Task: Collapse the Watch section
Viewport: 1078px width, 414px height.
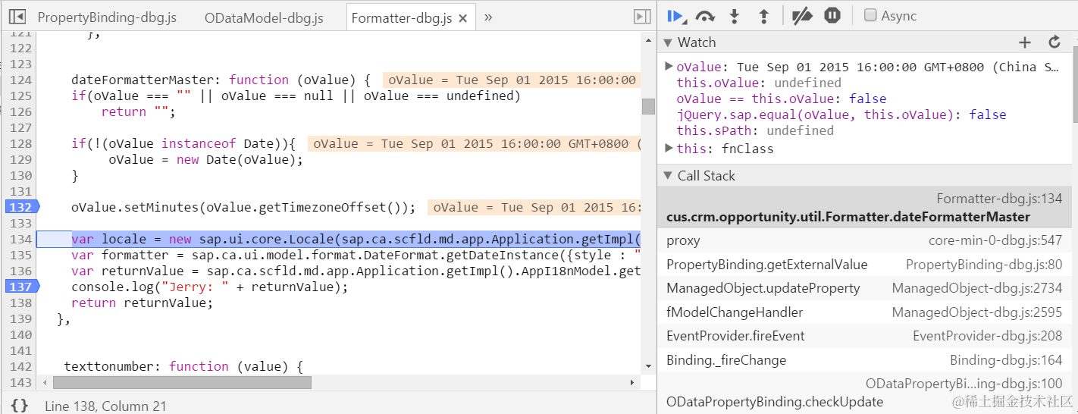Action: pyautogui.click(x=668, y=42)
